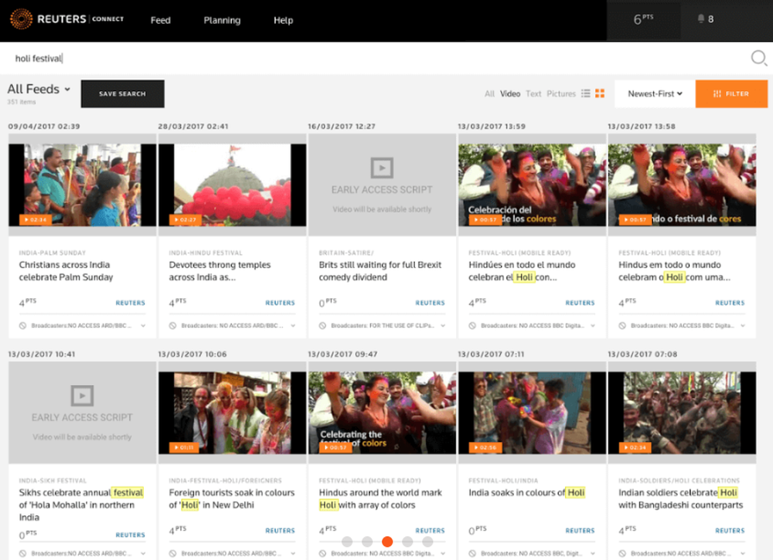Expand restrictions on Foreign tourists card
The image size is (773, 560).
click(x=293, y=554)
